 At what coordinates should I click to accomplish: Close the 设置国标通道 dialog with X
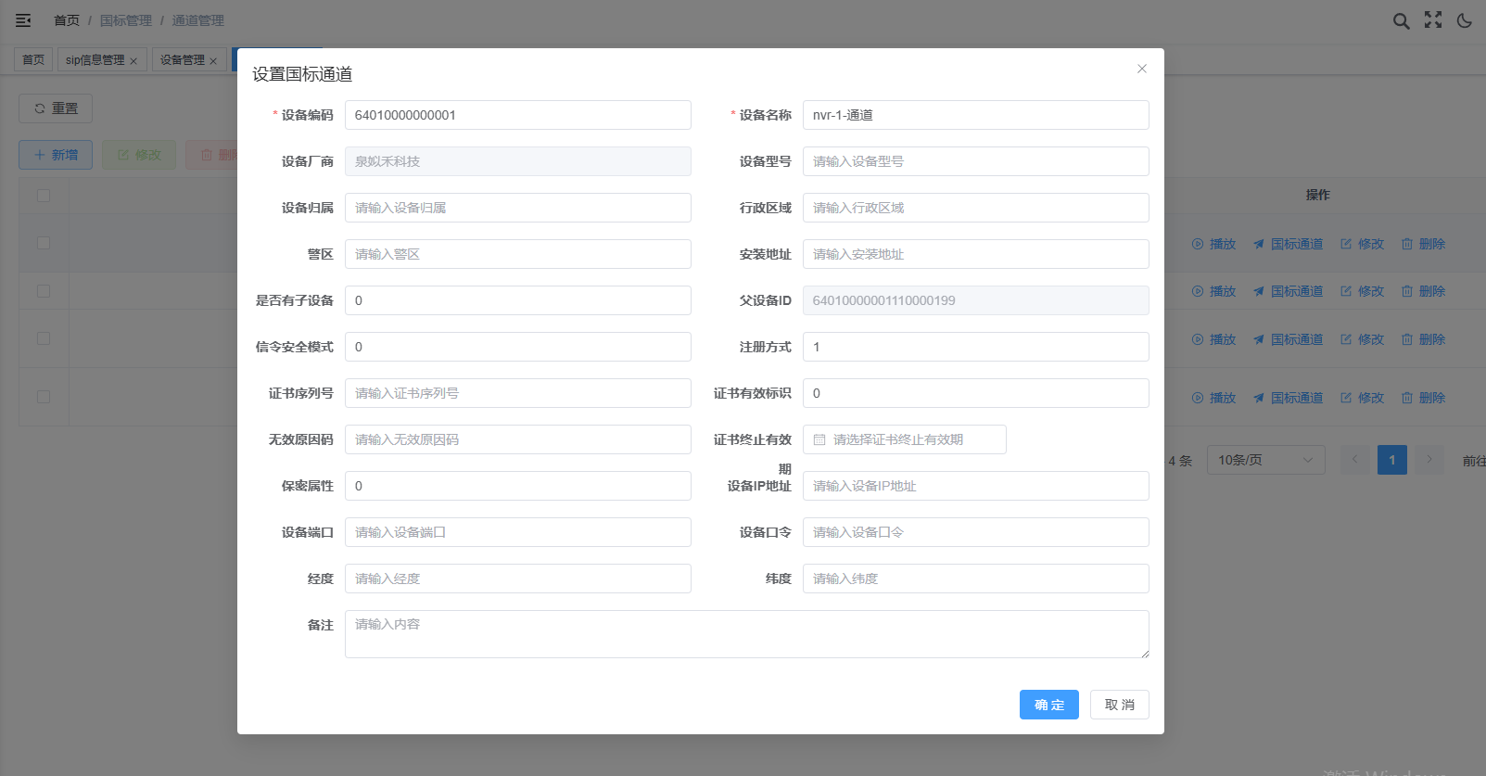1142,69
